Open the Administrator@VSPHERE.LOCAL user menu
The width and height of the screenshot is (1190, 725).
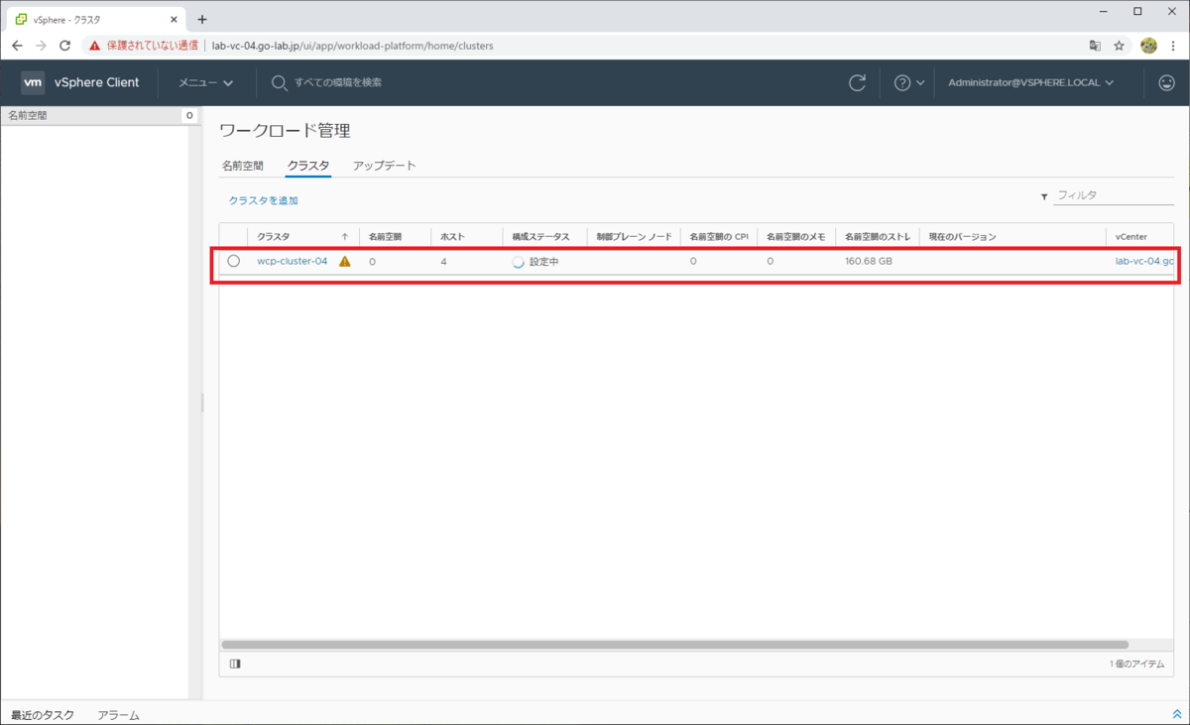pyautogui.click(x=1030, y=83)
